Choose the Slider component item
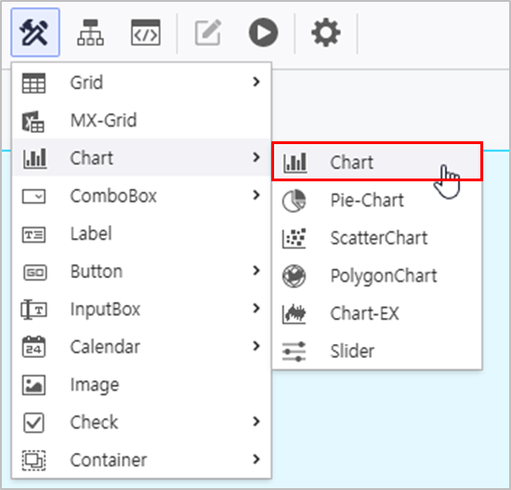The height and width of the screenshot is (490, 511). pos(377,351)
